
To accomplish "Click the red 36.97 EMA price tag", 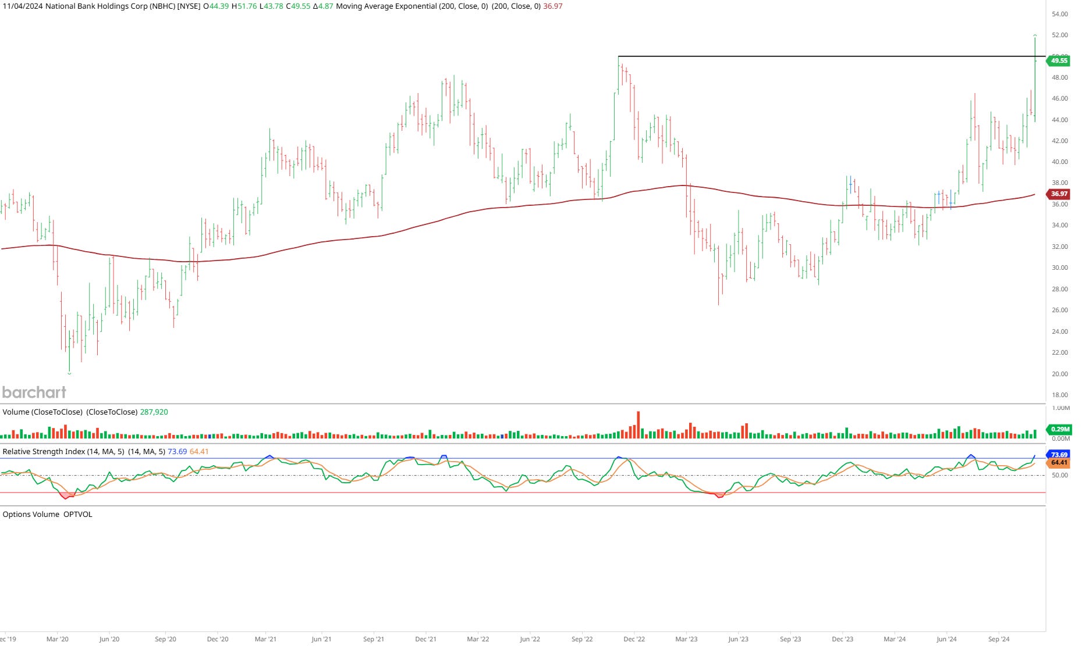I will 1058,194.
